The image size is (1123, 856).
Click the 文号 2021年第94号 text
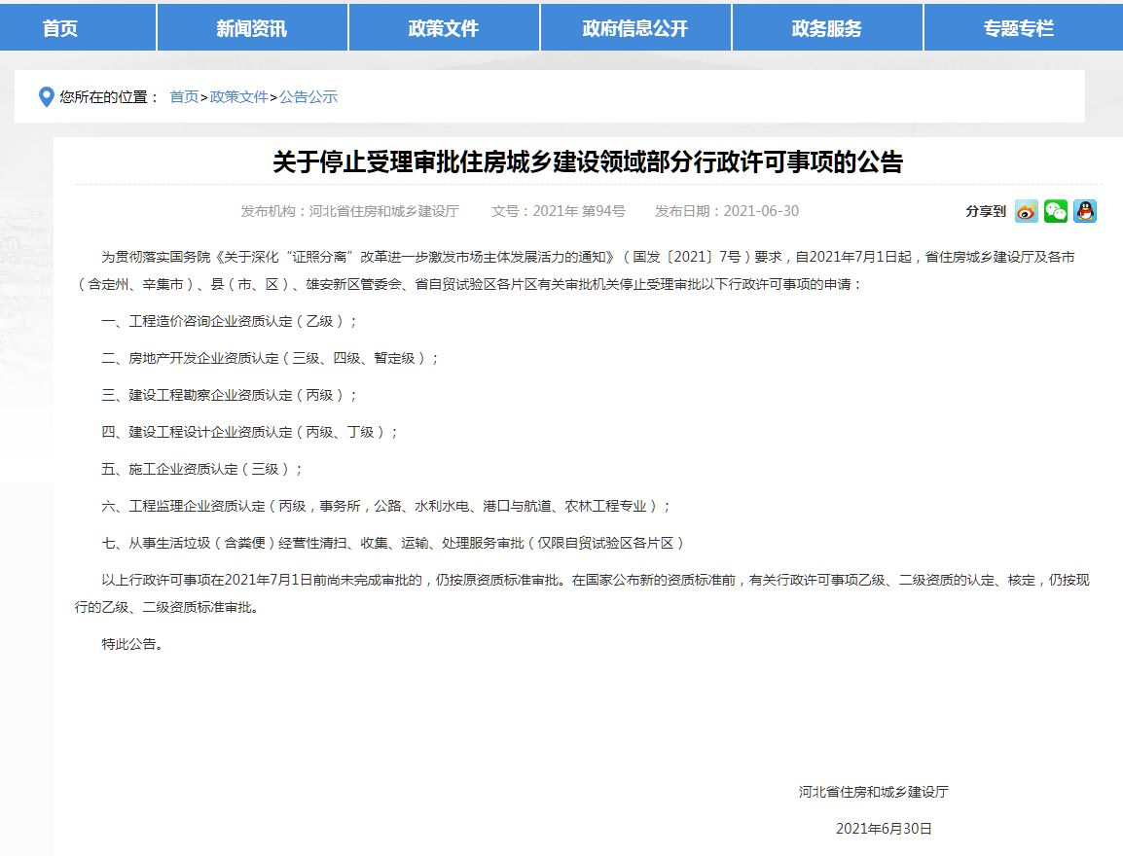tap(558, 211)
